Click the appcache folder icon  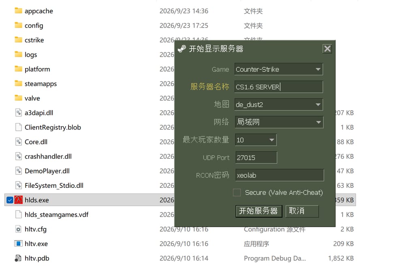(x=18, y=11)
